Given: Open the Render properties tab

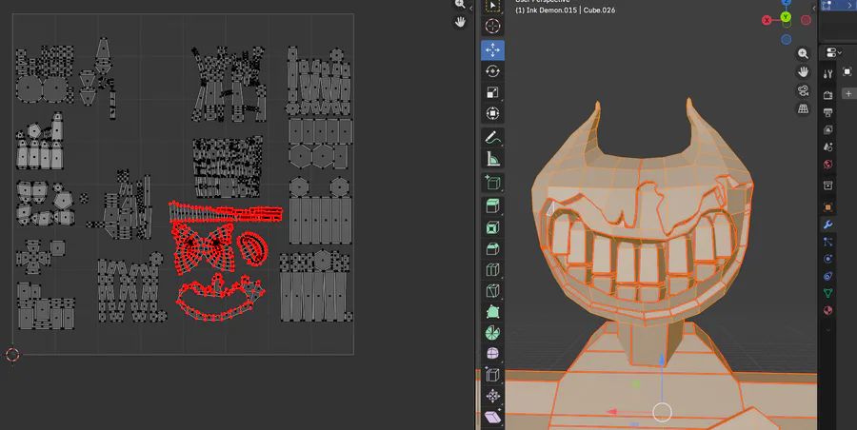Looking at the screenshot, I should (827, 95).
